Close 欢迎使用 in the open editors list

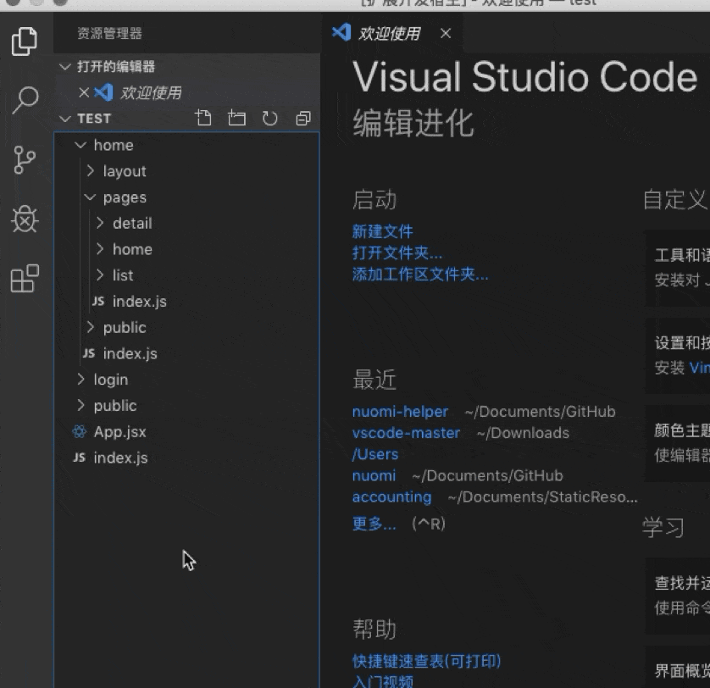(x=84, y=92)
